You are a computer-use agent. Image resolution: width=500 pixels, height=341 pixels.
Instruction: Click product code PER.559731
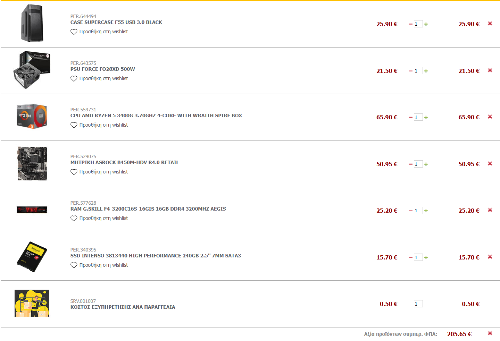click(83, 110)
